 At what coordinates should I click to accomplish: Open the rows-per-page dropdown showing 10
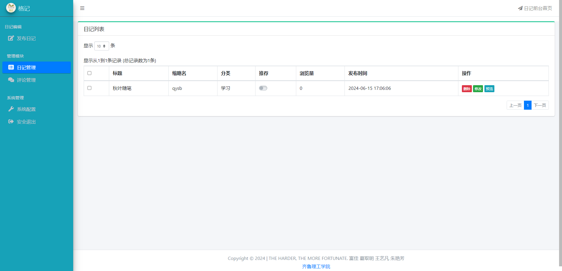[x=101, y=46]
